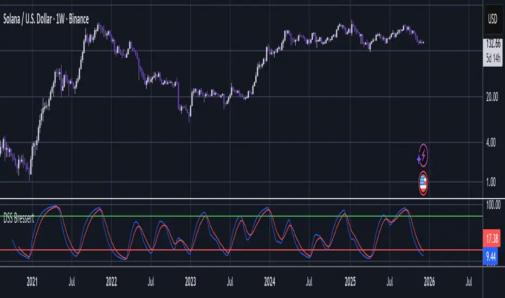Click the 4.00 price axis label
505x298 pixels.
[491, 142]
